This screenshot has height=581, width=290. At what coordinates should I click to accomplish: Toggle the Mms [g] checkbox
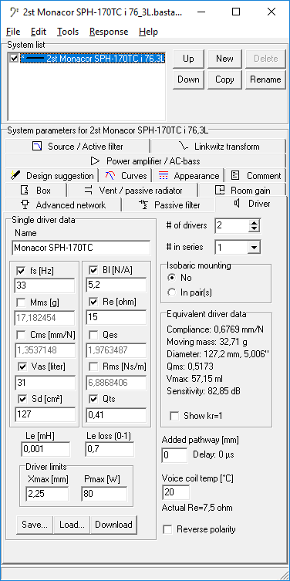pyautogui.click(x=21, y=303)
